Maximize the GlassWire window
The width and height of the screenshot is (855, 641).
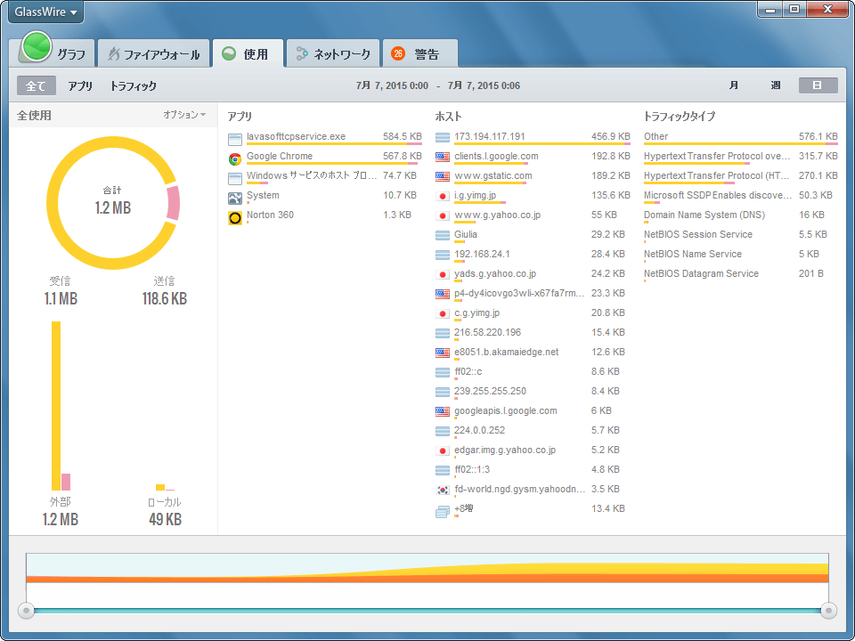click(794, 9)
